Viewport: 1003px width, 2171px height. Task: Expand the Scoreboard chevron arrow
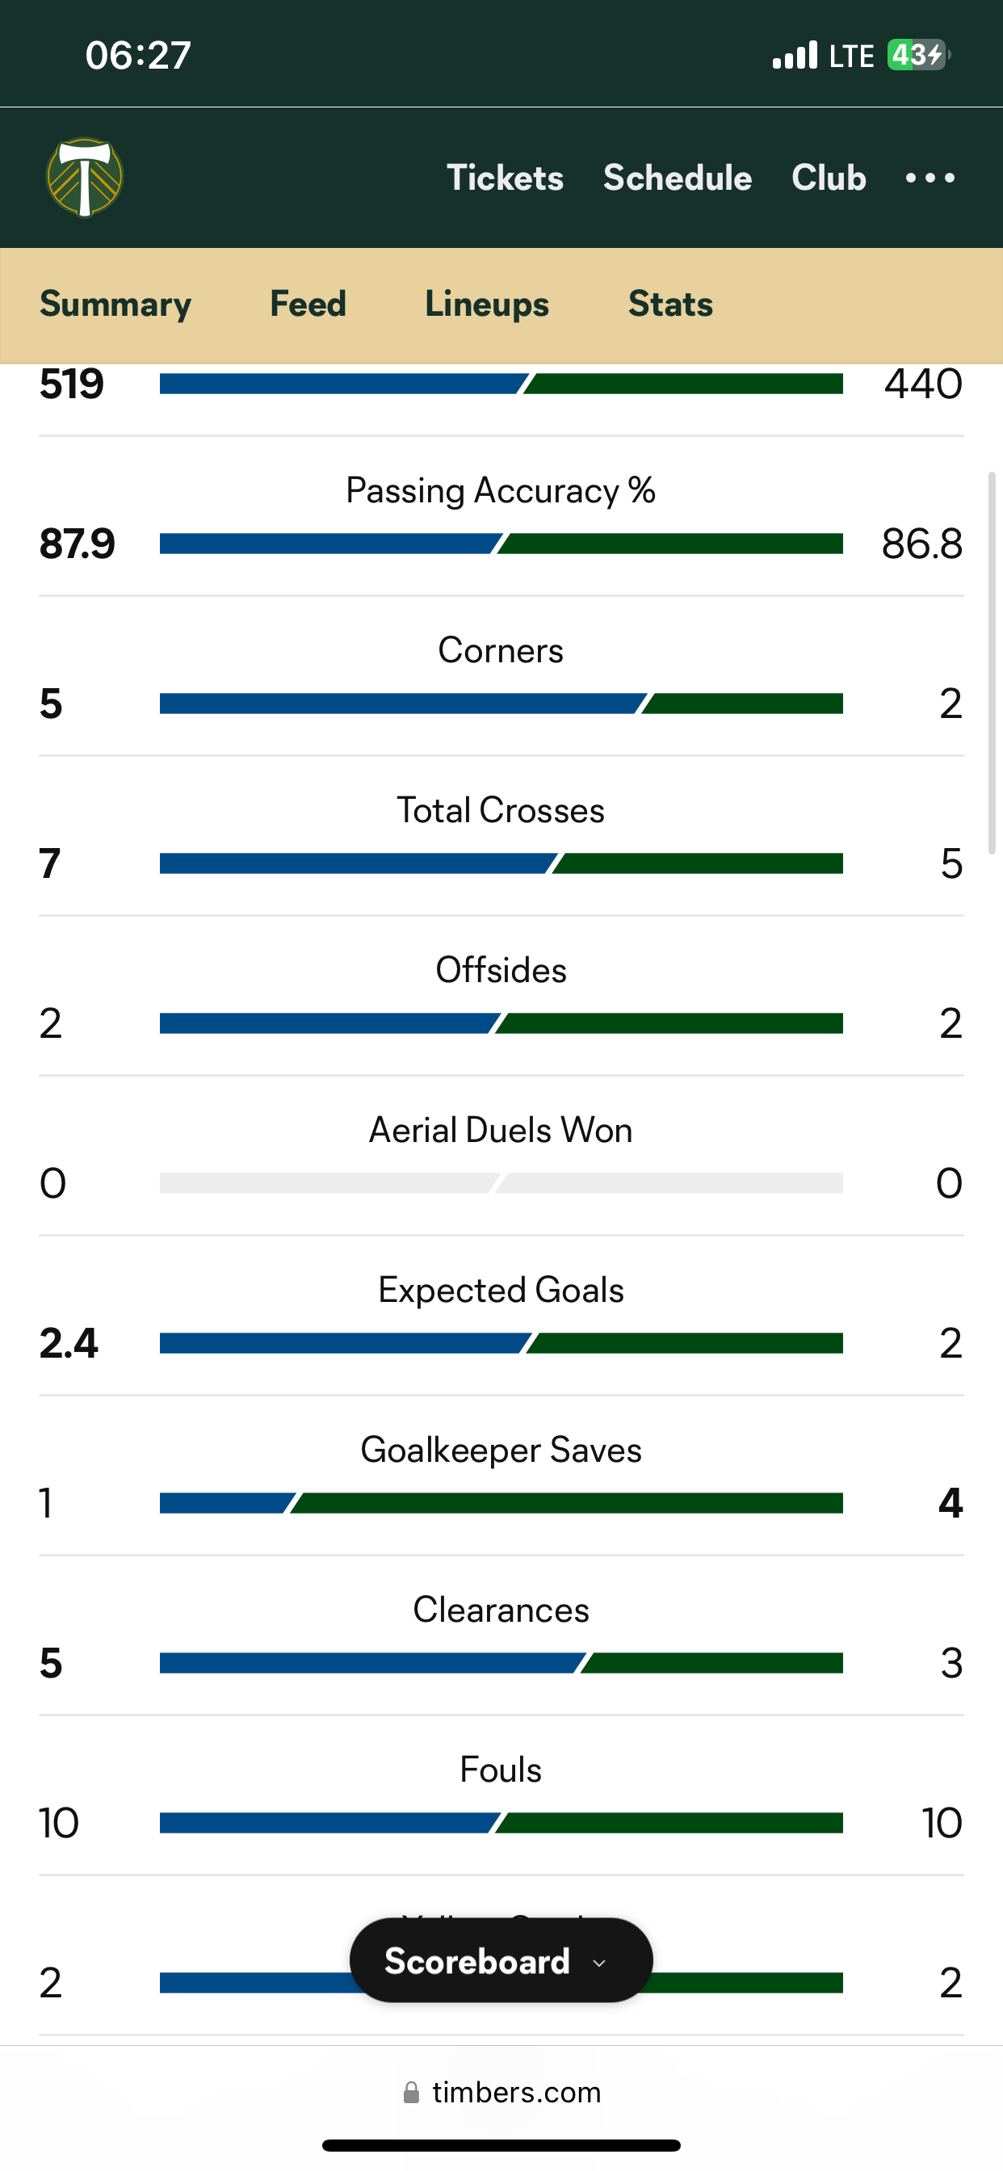tap(599, 1963)
